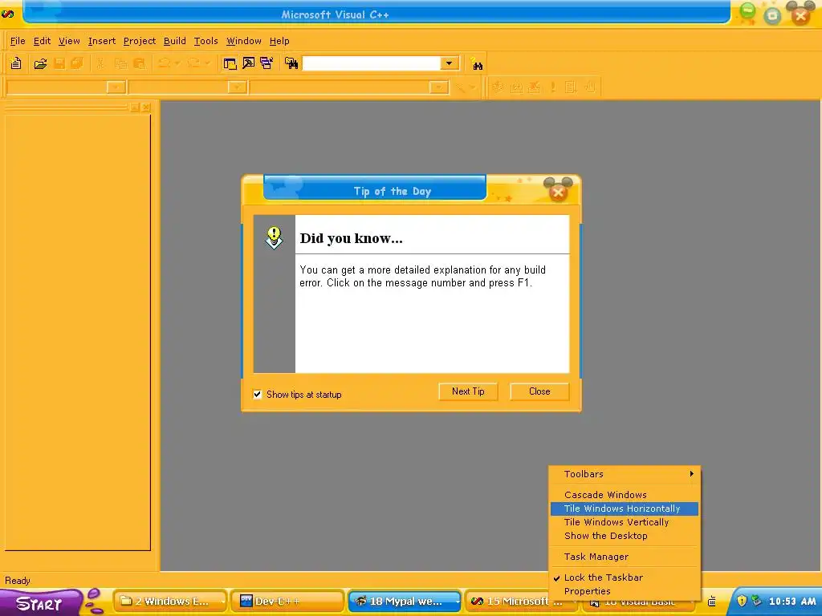Screen dimensions: 822x616
Task: Expand the Toolbars submenu arrow
Action: tap(691, 473)
